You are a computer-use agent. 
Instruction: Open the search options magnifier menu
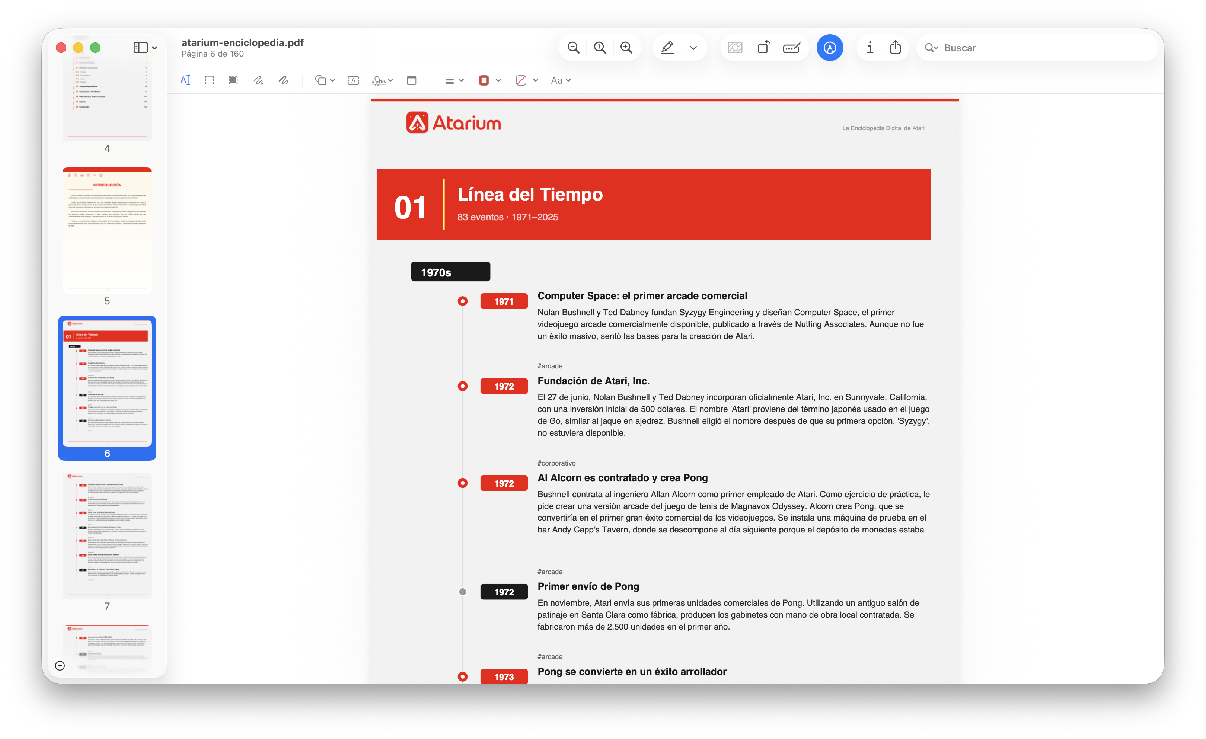pyautogui.click(x=931, y=48)
